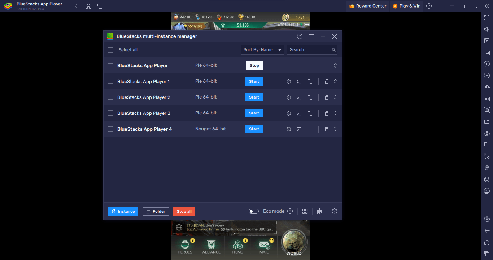Check BlueStacks App Player 4 checkbox
Screen dimensions: 493x260
pos(110,129)
